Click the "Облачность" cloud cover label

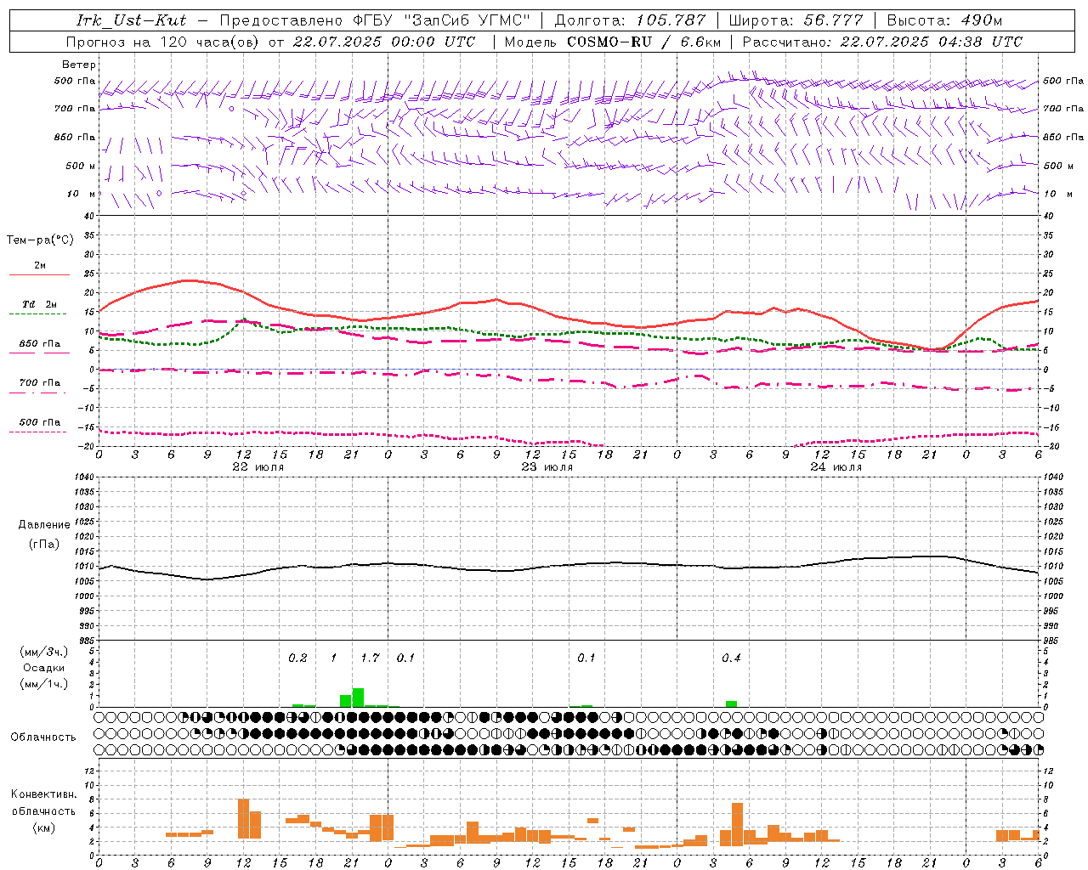click(x=43, y=737)
